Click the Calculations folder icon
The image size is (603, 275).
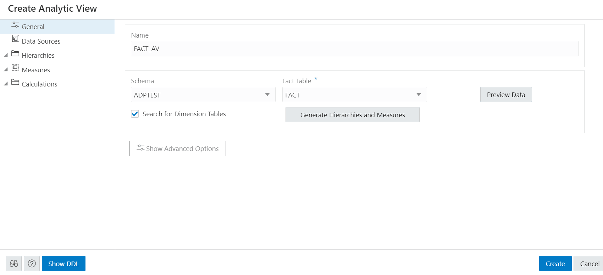point(15,82)
